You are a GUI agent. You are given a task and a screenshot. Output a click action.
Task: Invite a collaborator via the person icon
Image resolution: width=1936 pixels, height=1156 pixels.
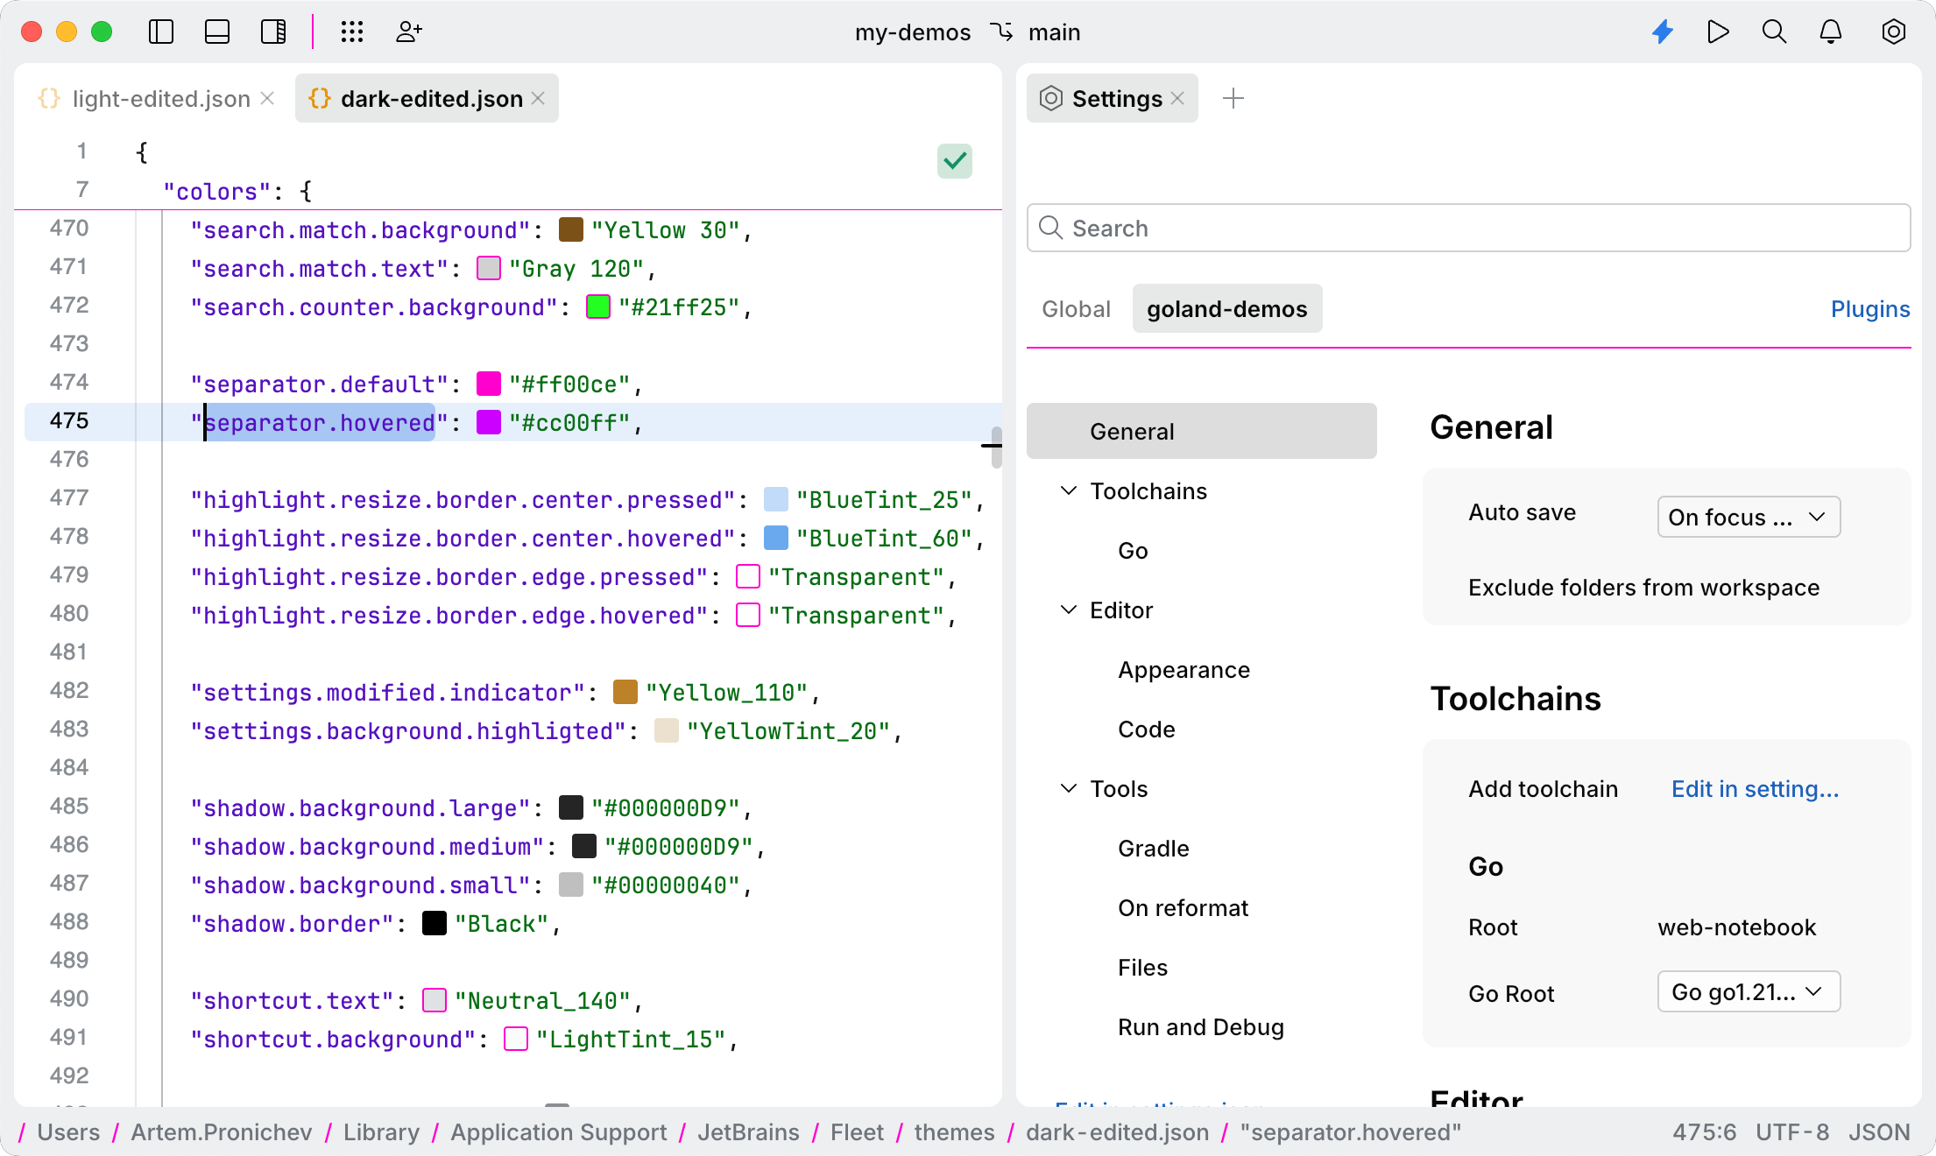point(408,32)
